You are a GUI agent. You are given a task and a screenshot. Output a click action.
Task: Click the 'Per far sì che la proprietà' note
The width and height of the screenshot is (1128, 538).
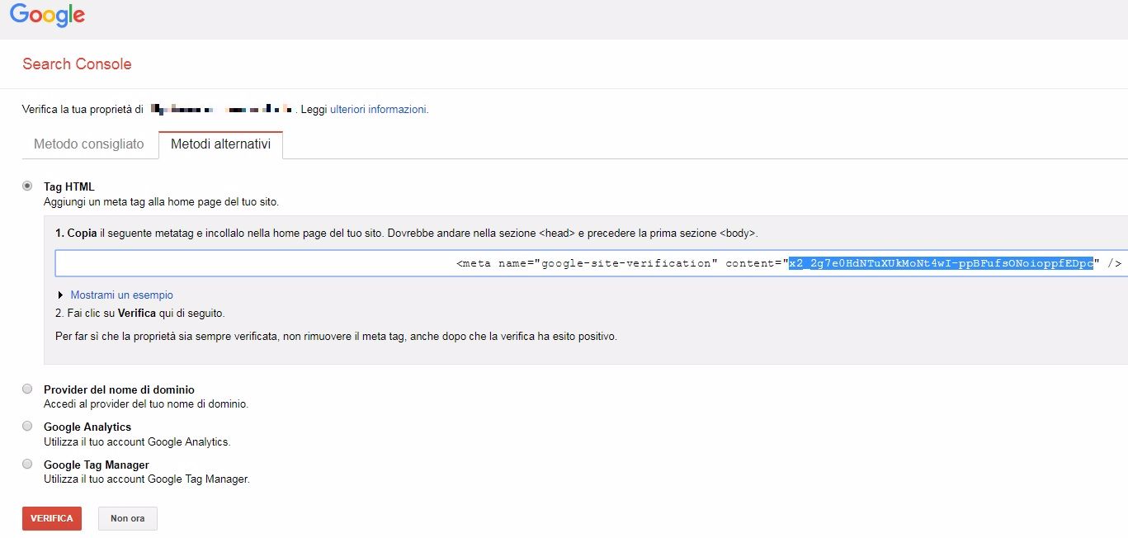click(336, 337)
